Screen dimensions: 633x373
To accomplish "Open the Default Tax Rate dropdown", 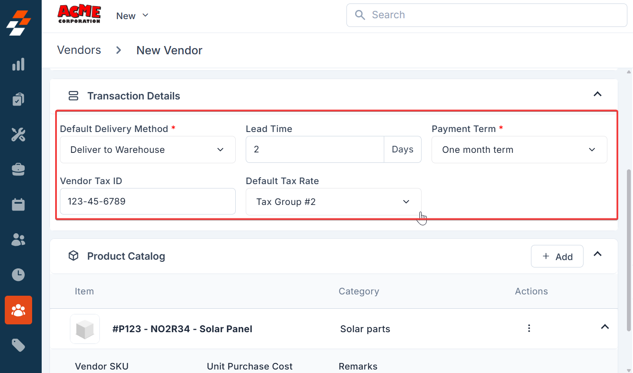I will point(333,202).
